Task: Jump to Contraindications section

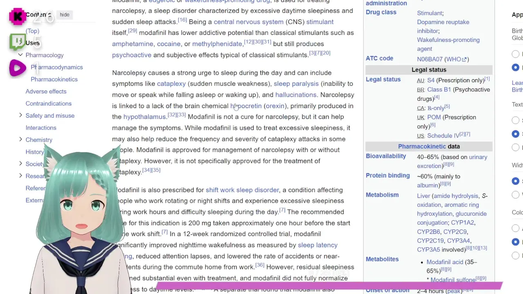Action: 49,104
